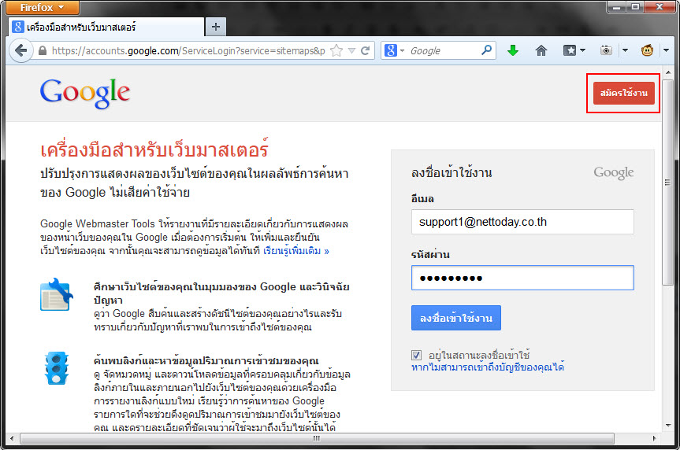Open dropdown arrow beside camera icon
The height and width of the screenshot is (450, 680).
pos(625,50)
